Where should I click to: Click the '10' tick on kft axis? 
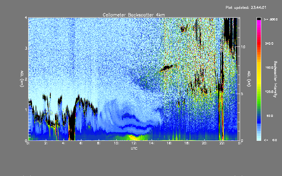click(x=243, y=47)
